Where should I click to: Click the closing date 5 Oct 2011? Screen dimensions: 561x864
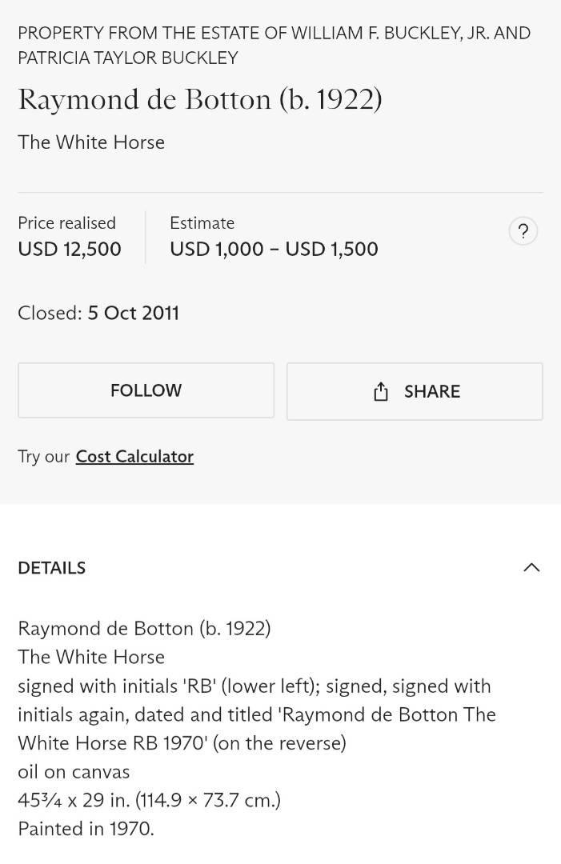point(133,313)
